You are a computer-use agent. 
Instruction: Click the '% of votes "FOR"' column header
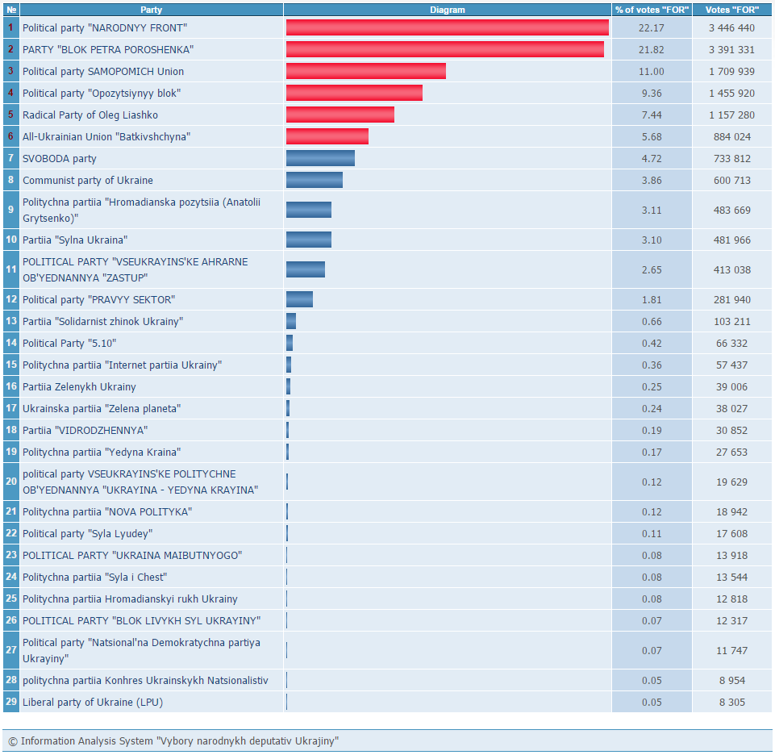(x=652, y=10)
